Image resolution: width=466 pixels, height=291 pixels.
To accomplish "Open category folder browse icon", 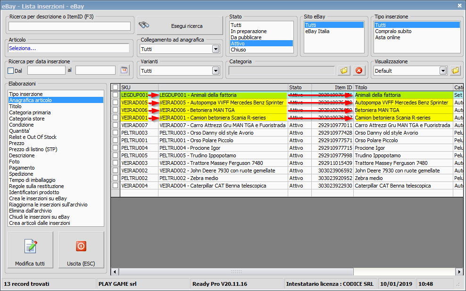I will (x=344, y=70).
